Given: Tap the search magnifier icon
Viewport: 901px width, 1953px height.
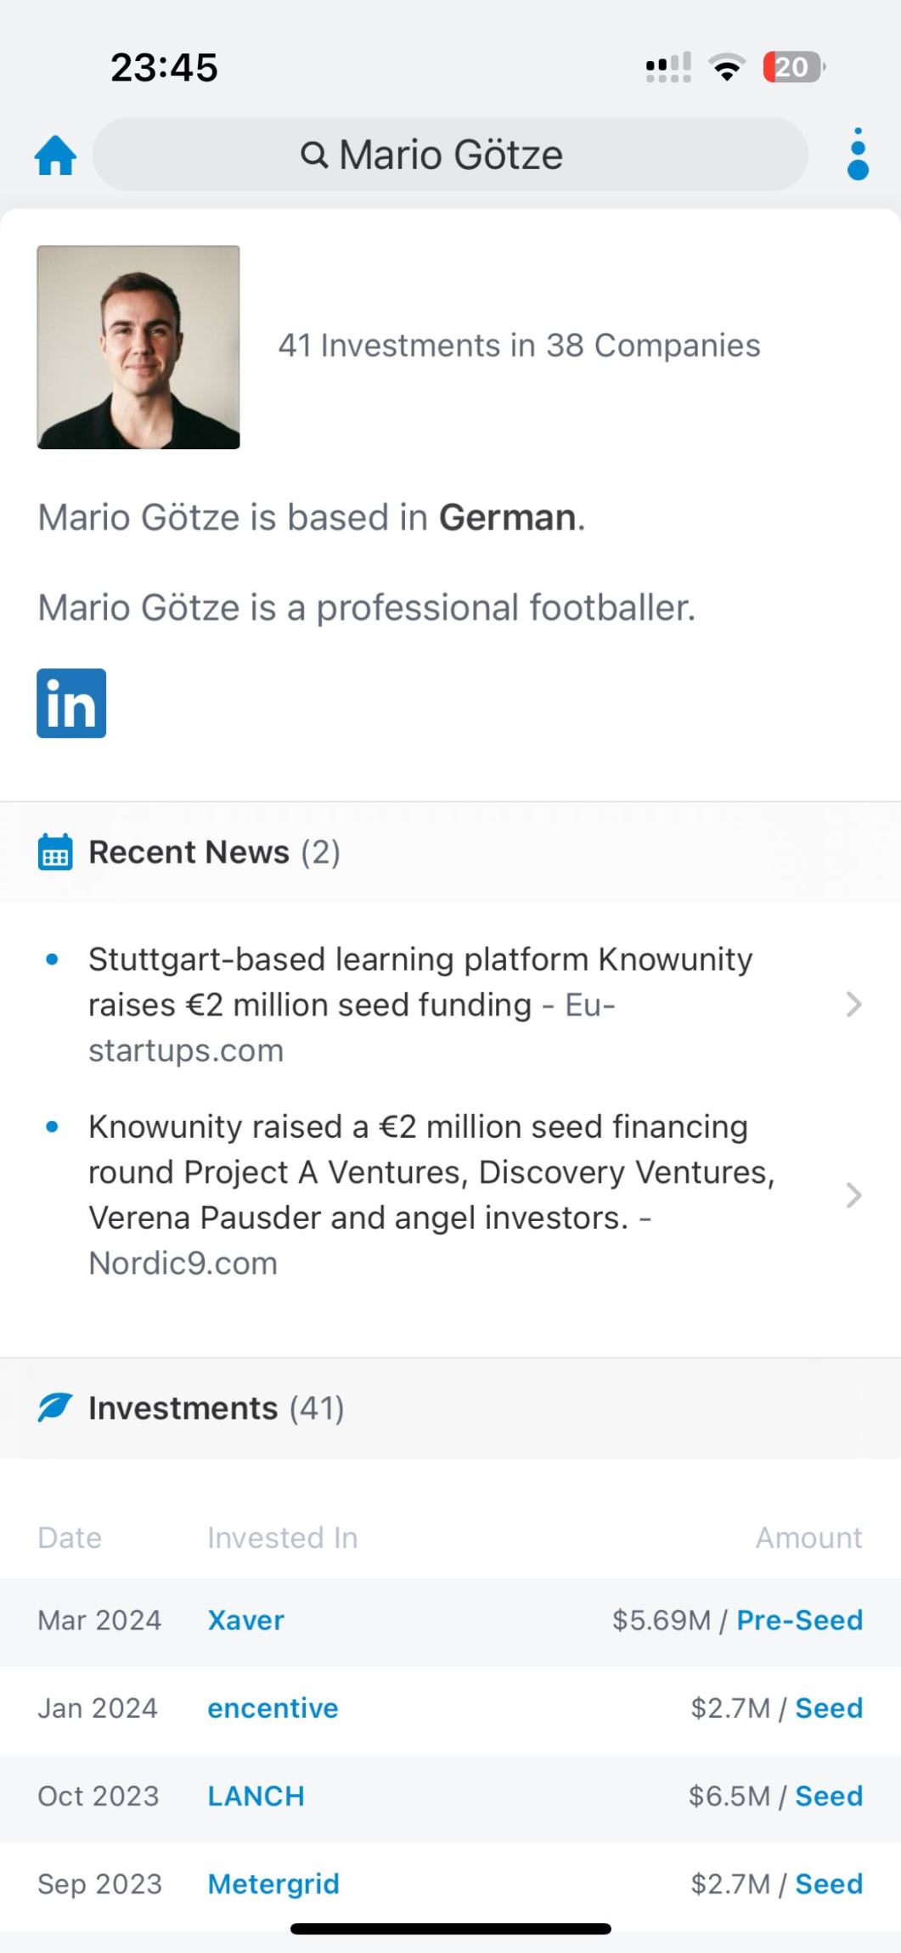Looking at the screenshot, I should pyautogui.click(x=314, y=155).
